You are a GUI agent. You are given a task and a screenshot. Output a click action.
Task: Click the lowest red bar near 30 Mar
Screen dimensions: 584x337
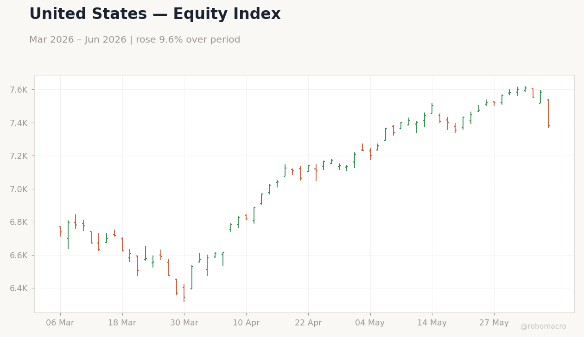click(x=184, y=293)
